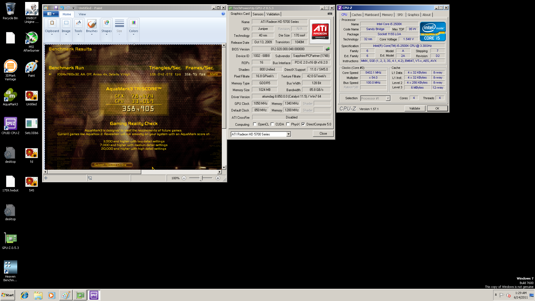Click the GPU-Z screenshot camera icon
Image resolution: width=535 pixels, height=301 pixels.
[x=330, y=14]
